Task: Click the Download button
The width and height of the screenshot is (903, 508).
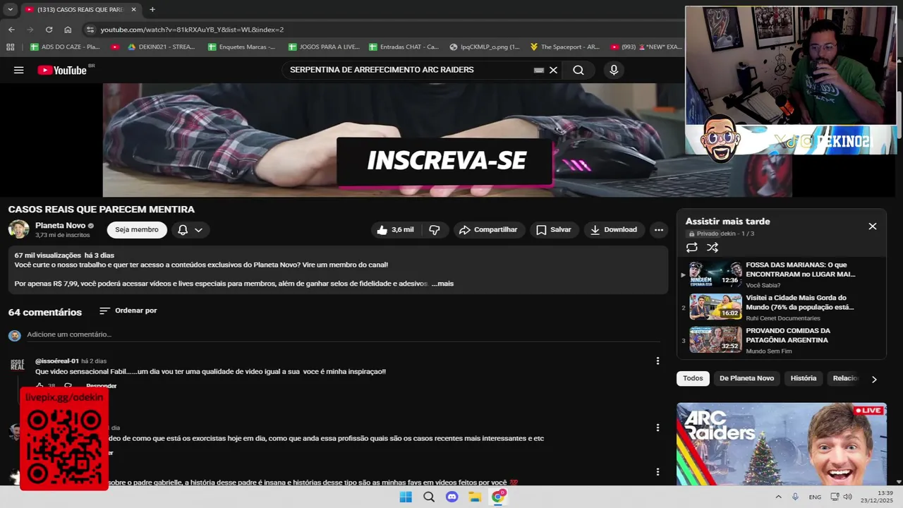Action: pyautogui.click(x=614, y=229)
